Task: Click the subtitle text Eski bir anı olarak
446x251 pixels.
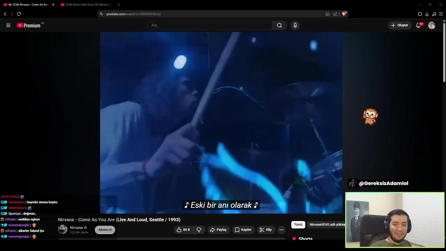Action: click(221, 205)
